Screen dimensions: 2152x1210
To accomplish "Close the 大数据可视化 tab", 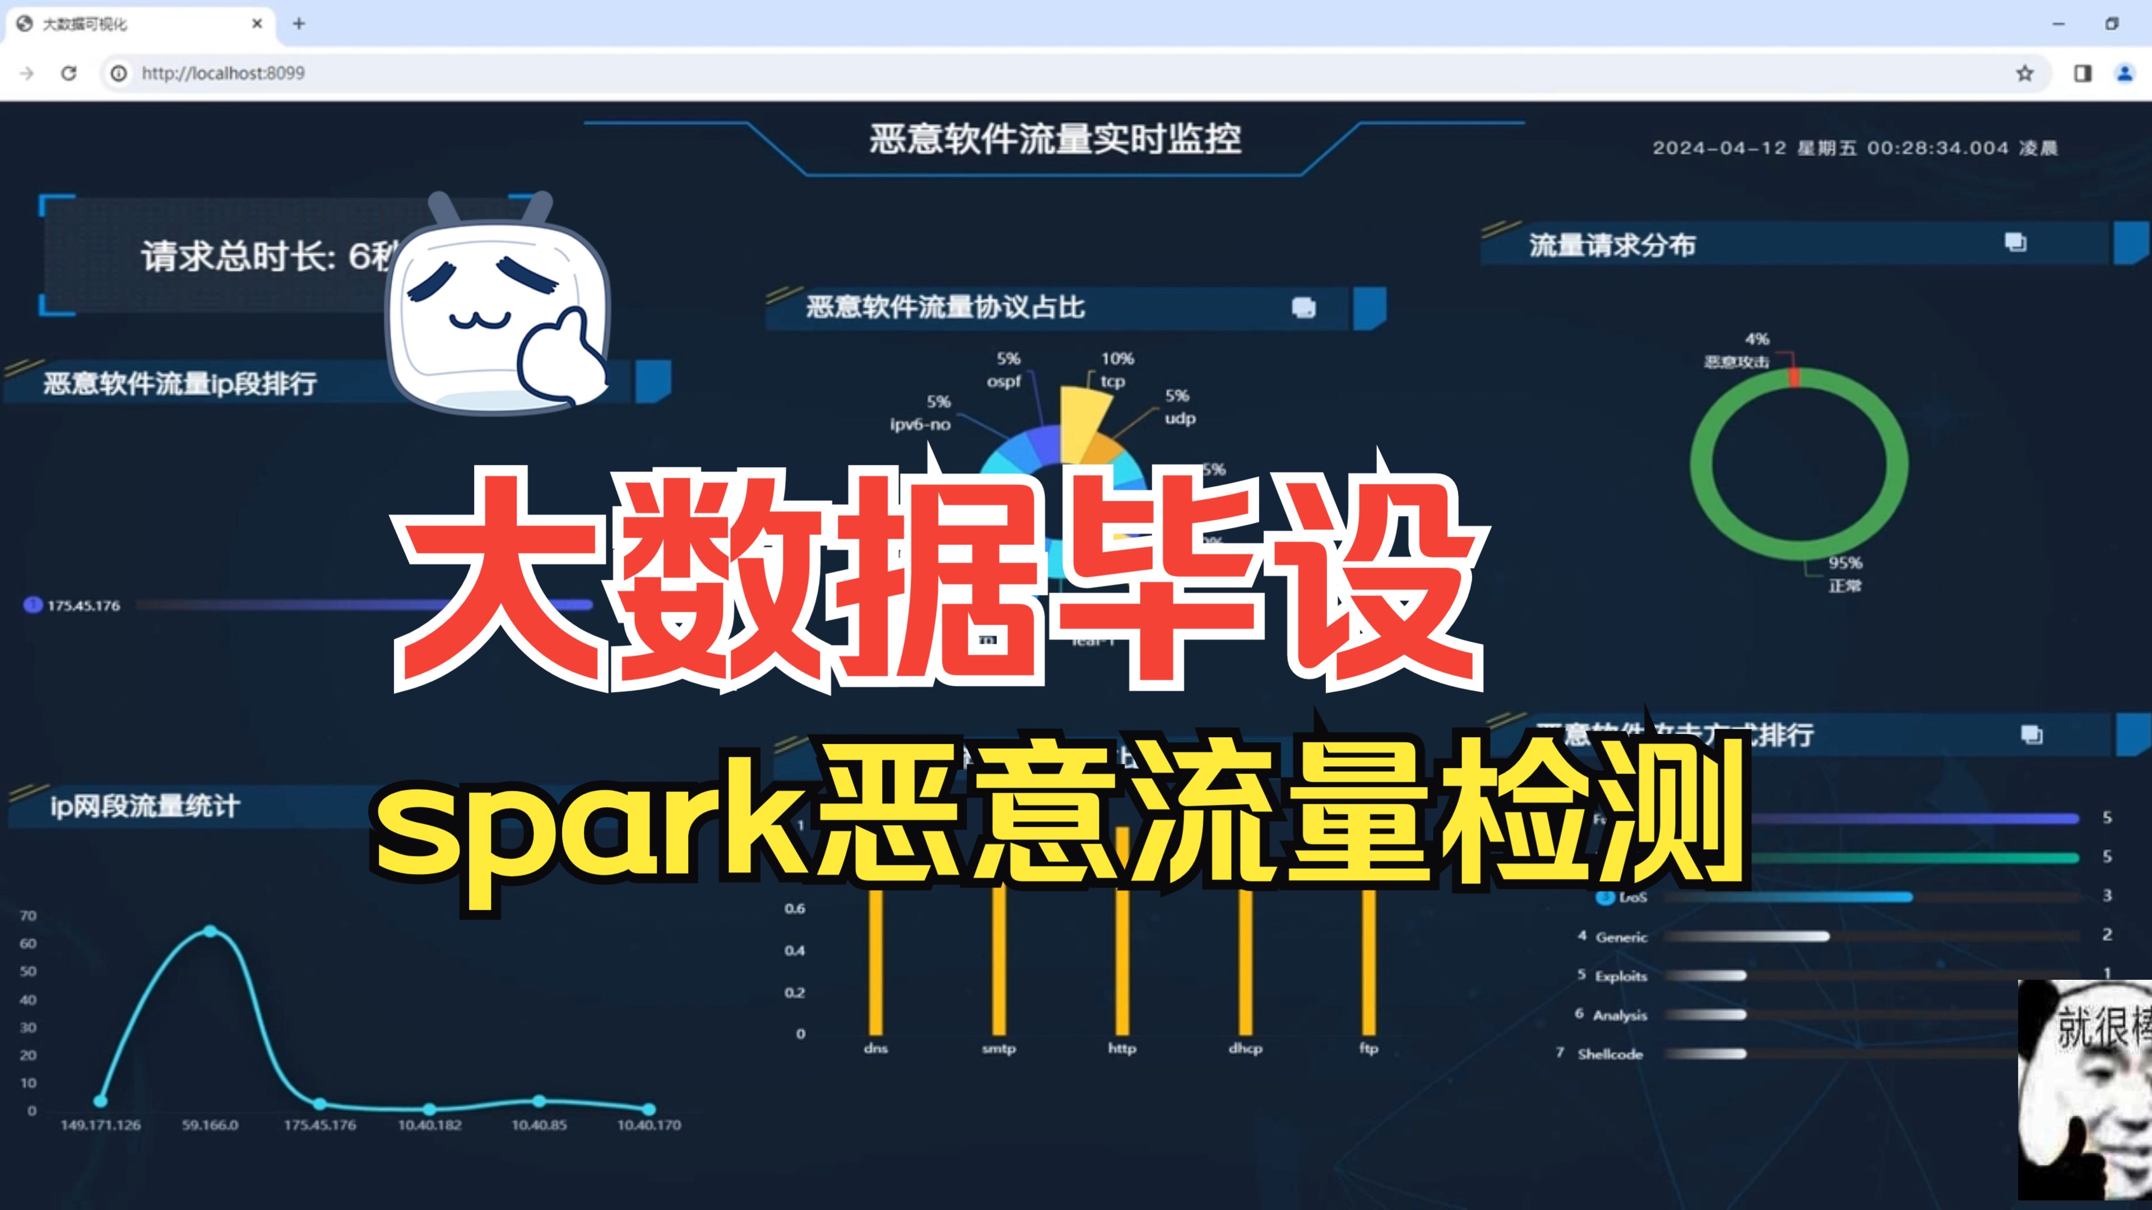I will click(x=257, y=24).
